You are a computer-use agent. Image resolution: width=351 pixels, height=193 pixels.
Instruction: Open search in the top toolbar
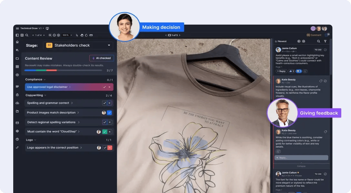pyautogui.click(x=27, y=34)
